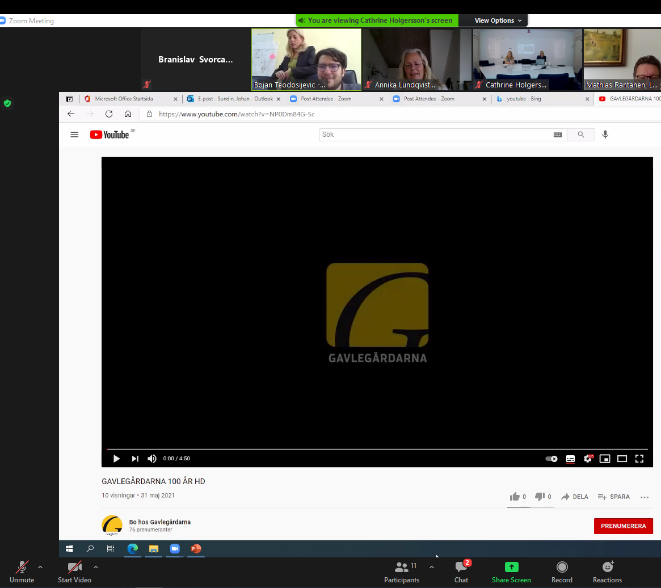This screenshot has height=588, width=661.
Task: Click the YouTube search magnifier button
Action: [x=581, y=135]
